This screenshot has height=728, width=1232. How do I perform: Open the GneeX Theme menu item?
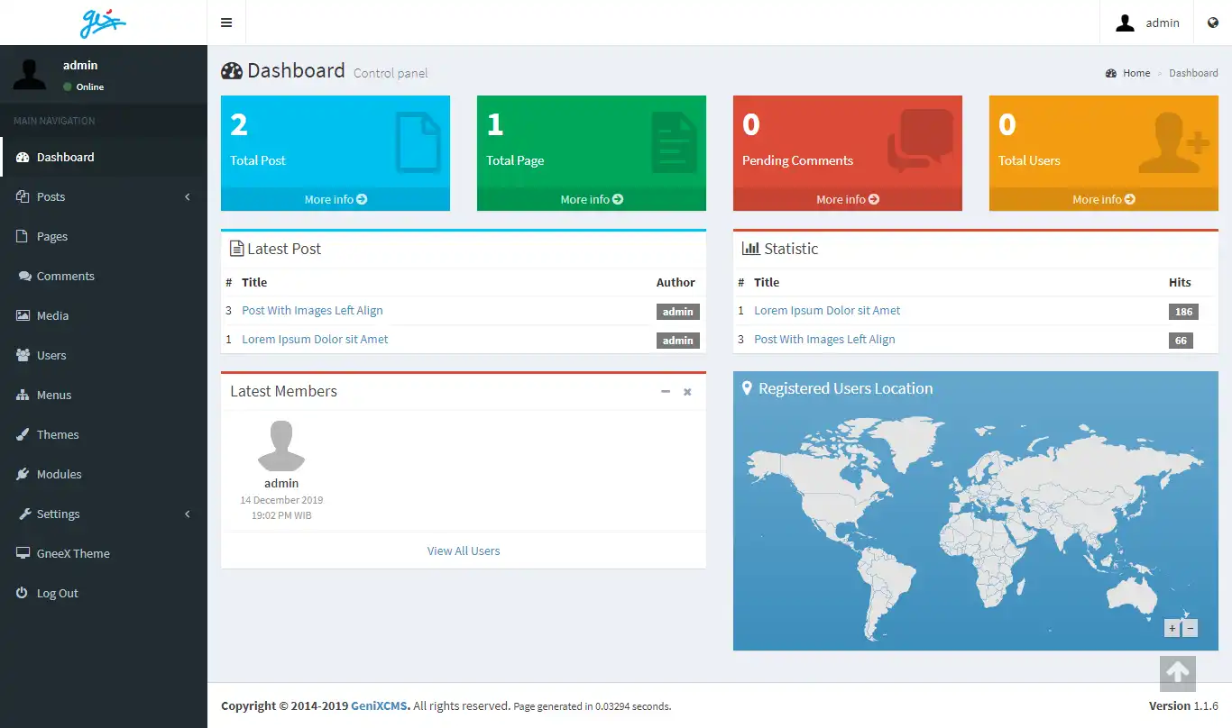click(104, 553)
